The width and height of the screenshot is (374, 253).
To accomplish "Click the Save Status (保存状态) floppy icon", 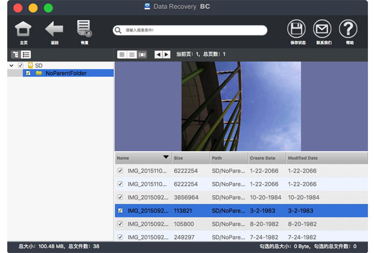I will click(296, 29).
